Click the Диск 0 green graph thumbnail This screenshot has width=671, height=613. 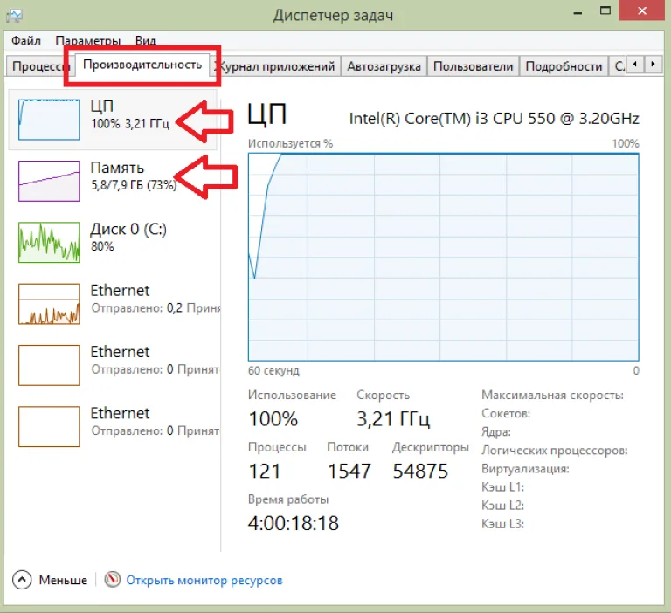(49, 242)
